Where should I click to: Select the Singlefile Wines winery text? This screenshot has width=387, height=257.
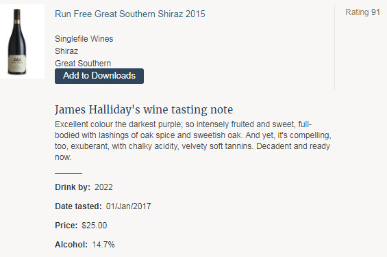84,39
